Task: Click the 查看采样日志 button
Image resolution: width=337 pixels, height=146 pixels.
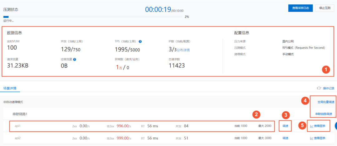Action: click(300, 8)
